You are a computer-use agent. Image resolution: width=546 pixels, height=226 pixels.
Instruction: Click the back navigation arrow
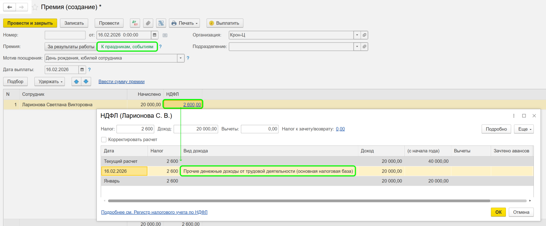pos(9,7)
